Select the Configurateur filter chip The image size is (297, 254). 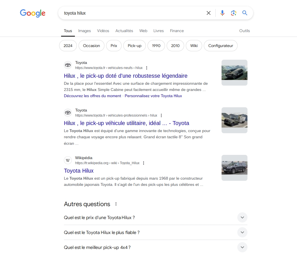click(220, 45)
